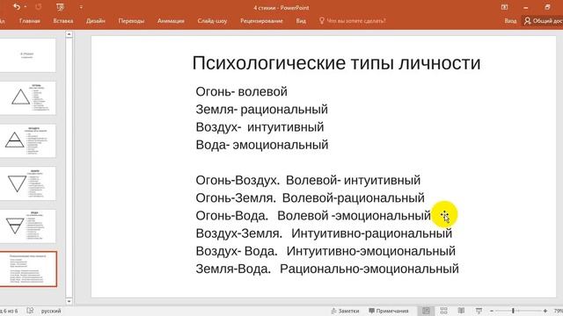Screen dimensions: 563x316
Task: Switch to the Переходы tab
Action: [131, 21]
